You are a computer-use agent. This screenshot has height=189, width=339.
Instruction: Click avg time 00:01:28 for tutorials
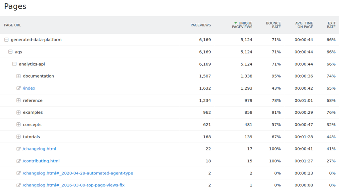click(x=304, y=137)
